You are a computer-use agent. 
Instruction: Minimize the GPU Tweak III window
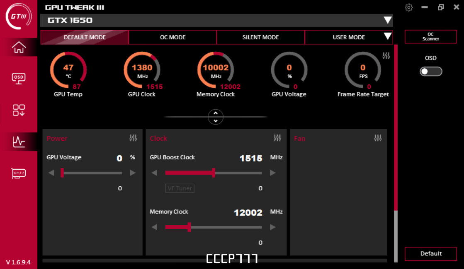[x=425, y=7]
